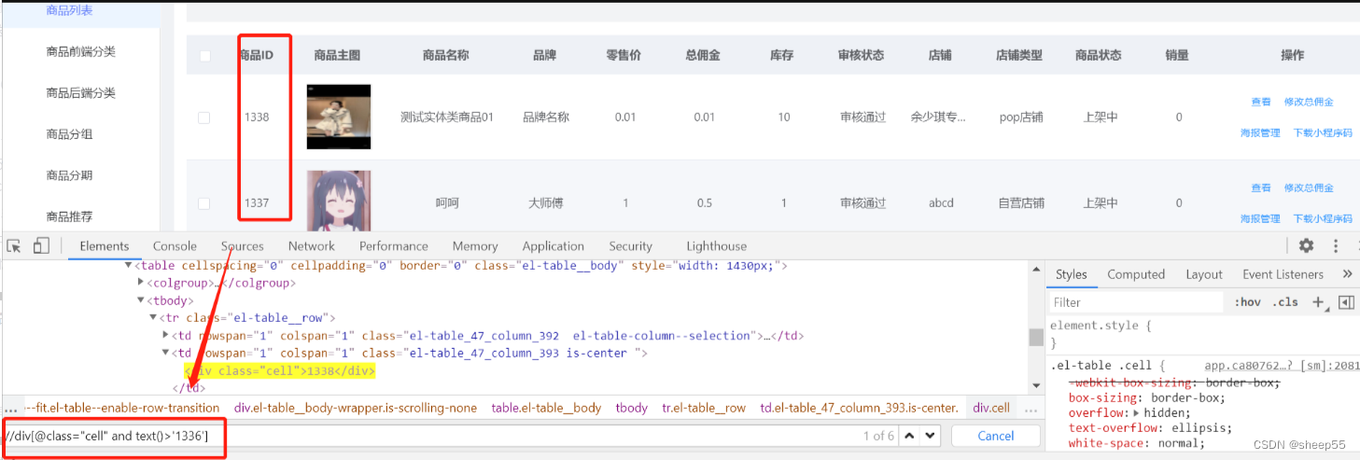Click the breadcrumb right overflow ellipsis
Viewport: 1360px width, 460px height.
(1030, 409)
